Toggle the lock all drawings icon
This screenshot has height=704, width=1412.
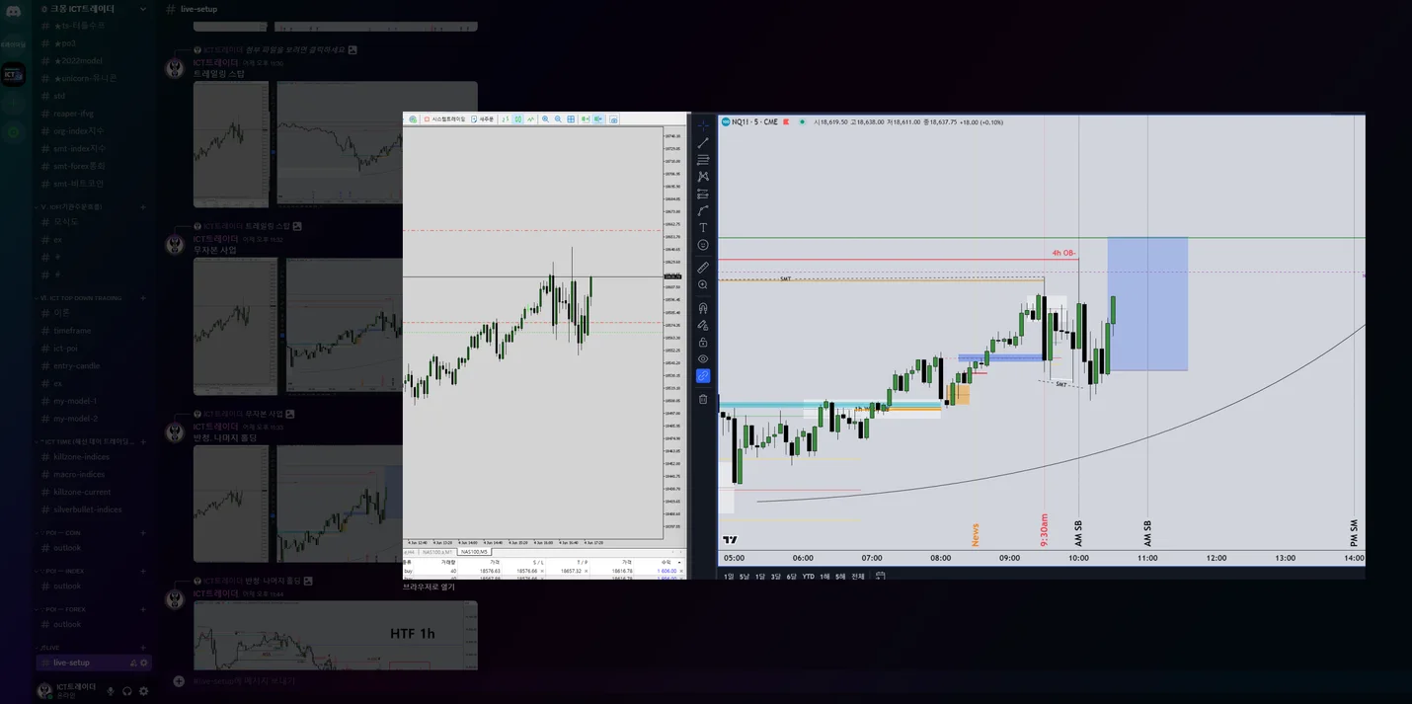703,343
